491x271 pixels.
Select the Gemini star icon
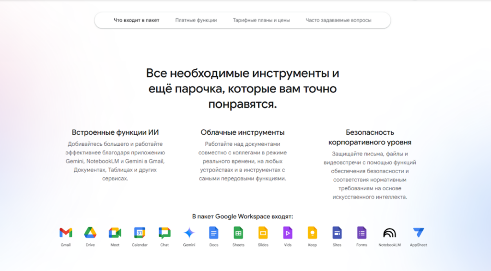click(189, 233)
